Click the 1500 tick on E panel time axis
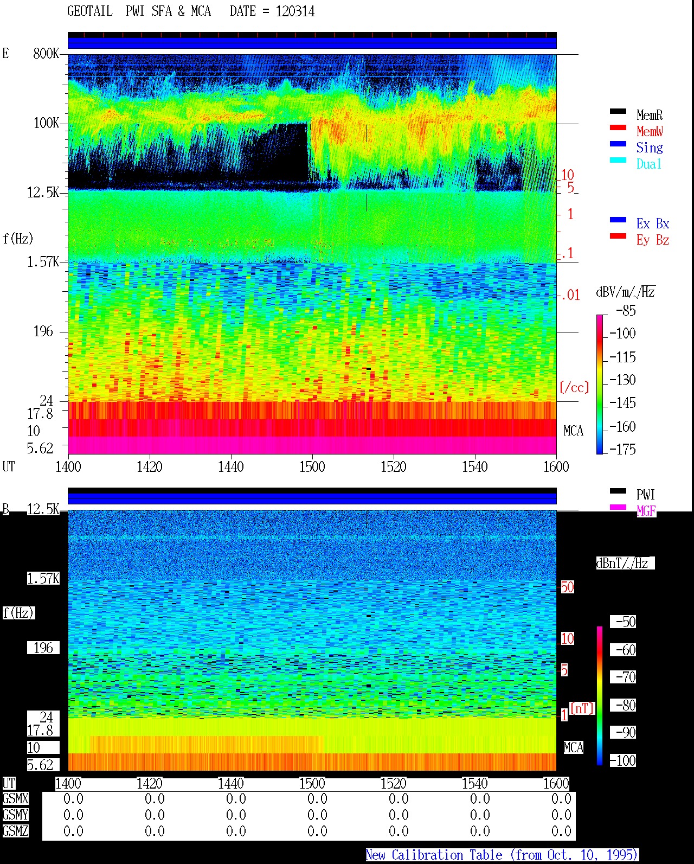The image size is (694, 864). point(312,466)
